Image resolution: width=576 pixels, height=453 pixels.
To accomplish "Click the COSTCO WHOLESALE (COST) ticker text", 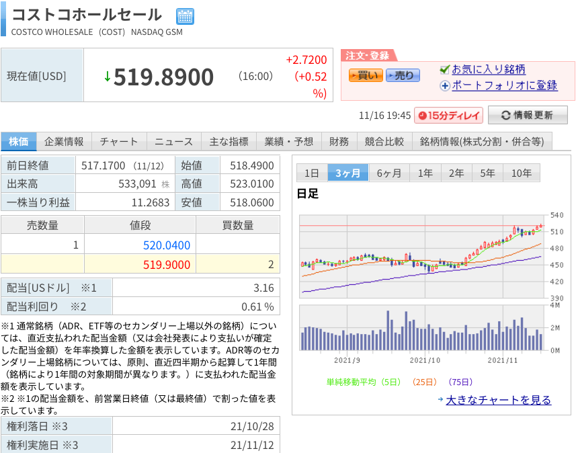I will click(68, 32).
